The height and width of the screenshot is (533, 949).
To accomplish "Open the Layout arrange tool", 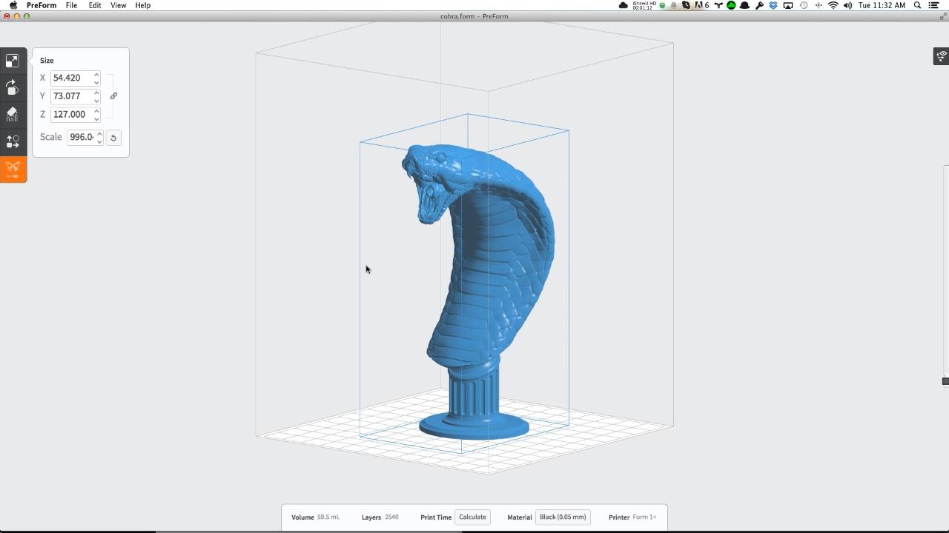I will (x=13, y=141).
